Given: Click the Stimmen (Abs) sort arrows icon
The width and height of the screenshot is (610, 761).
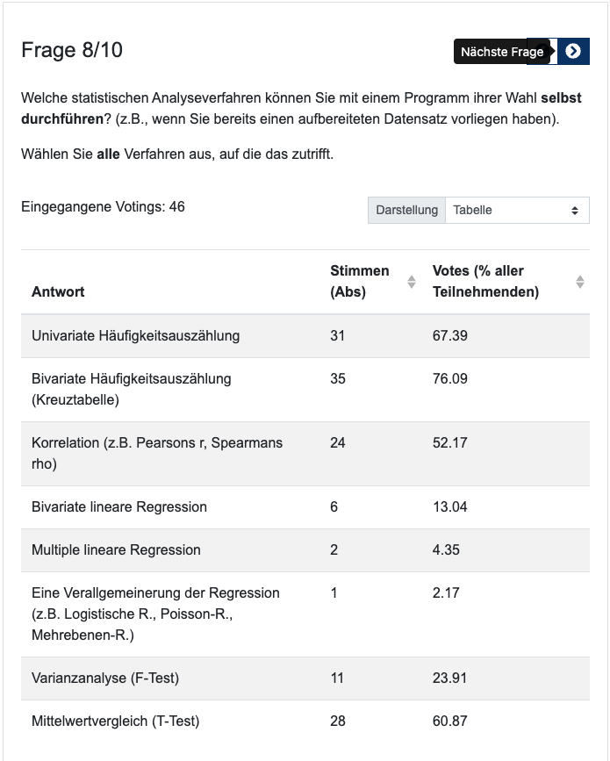Looking at the screenshot, I should coord(411,282).
